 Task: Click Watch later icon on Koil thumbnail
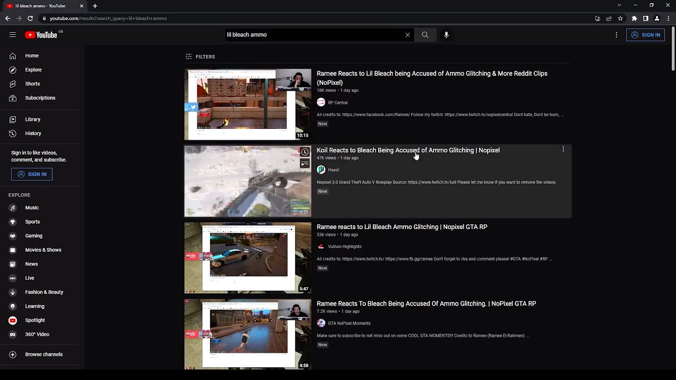pyautogui.click(x=305, y=152)
